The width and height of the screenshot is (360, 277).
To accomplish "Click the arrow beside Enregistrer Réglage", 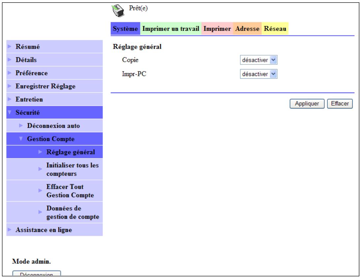I will tap(10, 86).
